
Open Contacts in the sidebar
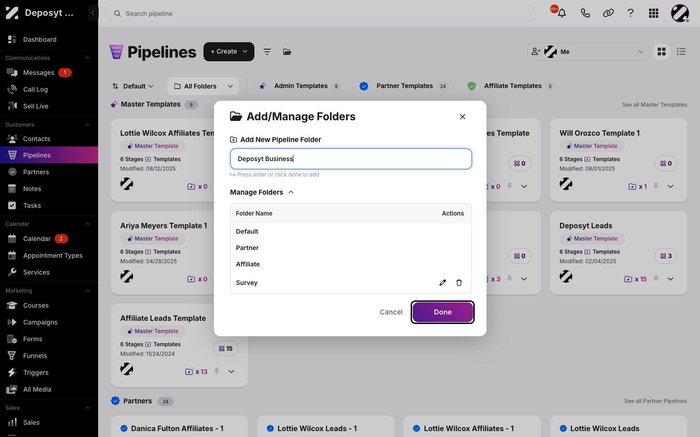(49, 139)
